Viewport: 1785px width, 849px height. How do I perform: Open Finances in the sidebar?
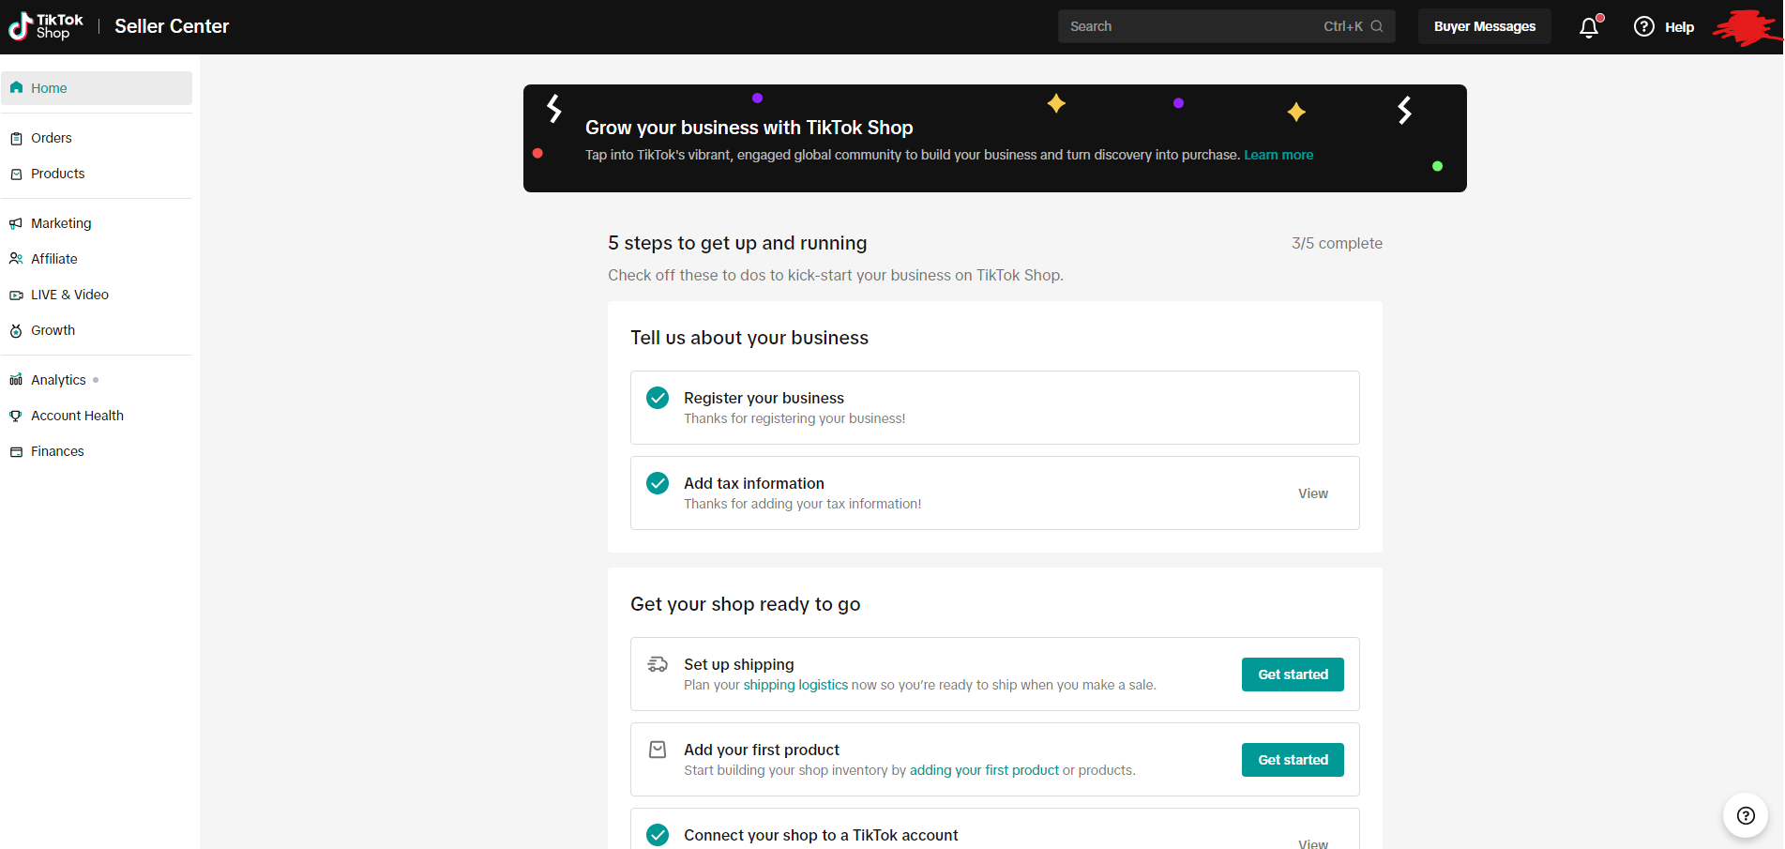[97, 451]
